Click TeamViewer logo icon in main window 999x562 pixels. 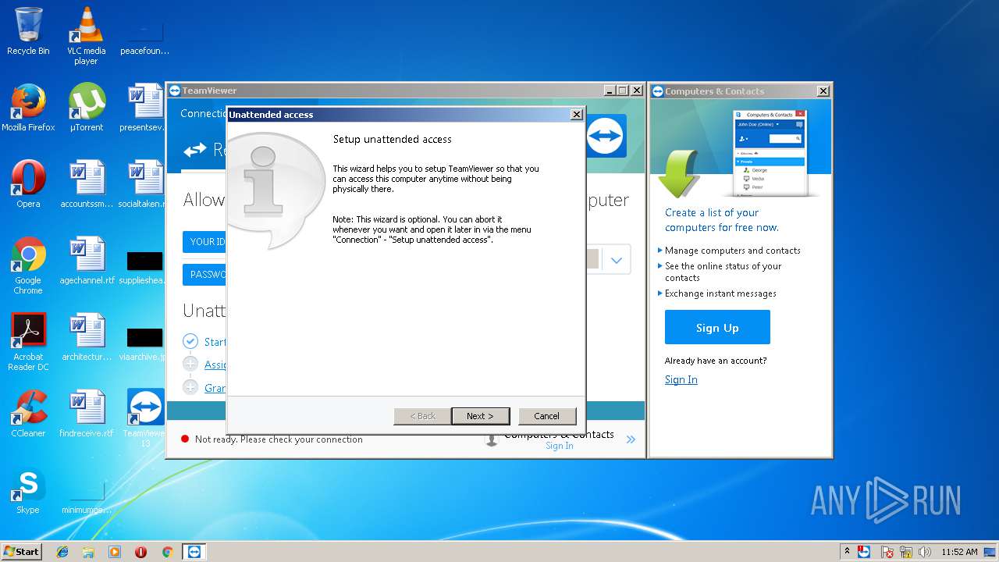point(606,137)
